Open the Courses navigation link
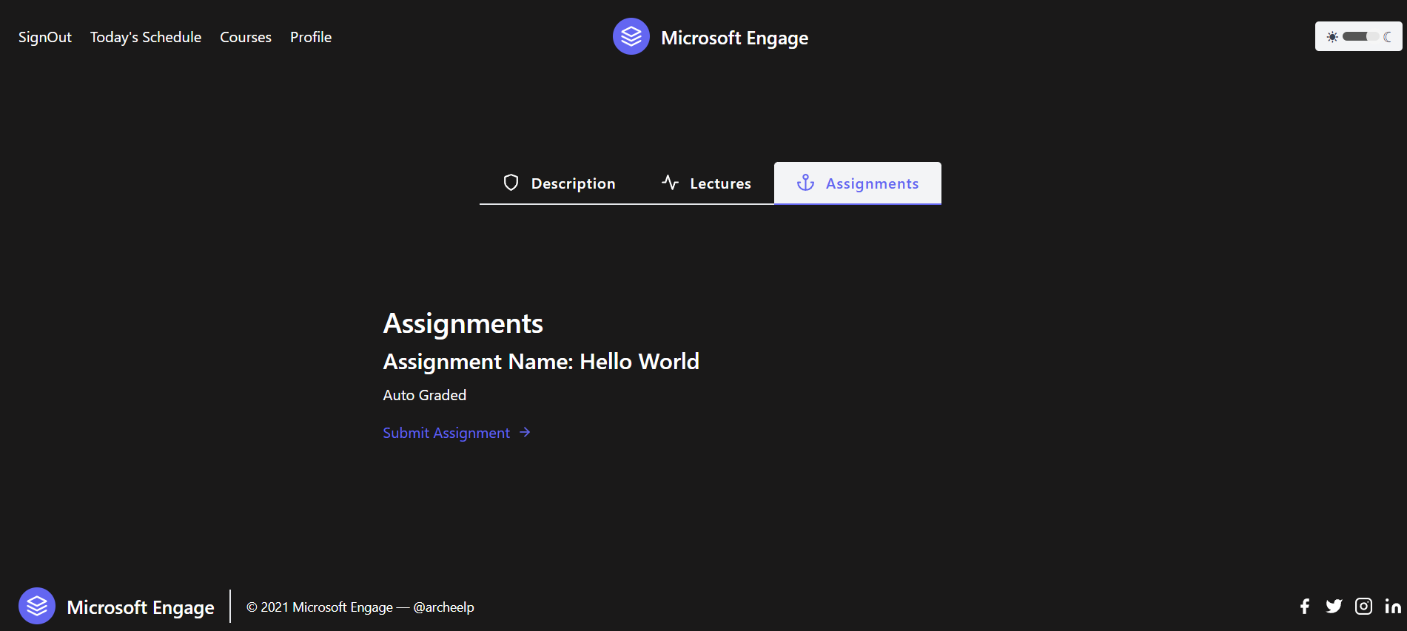The width and height of the screenshot is (1407, 631). click(246, 37)
